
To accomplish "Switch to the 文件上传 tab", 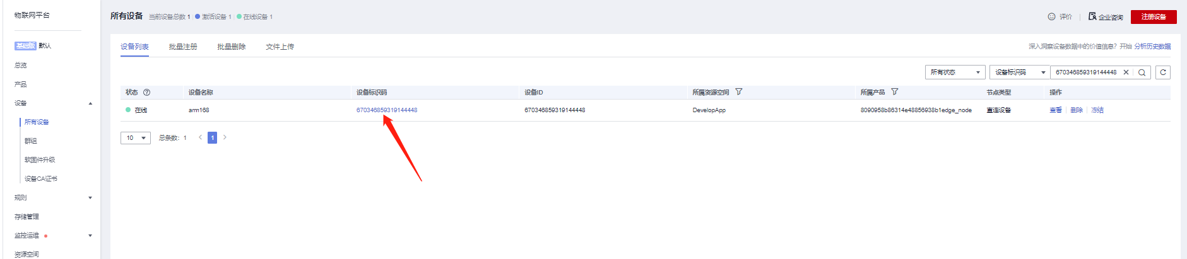I will coord(280,47).
